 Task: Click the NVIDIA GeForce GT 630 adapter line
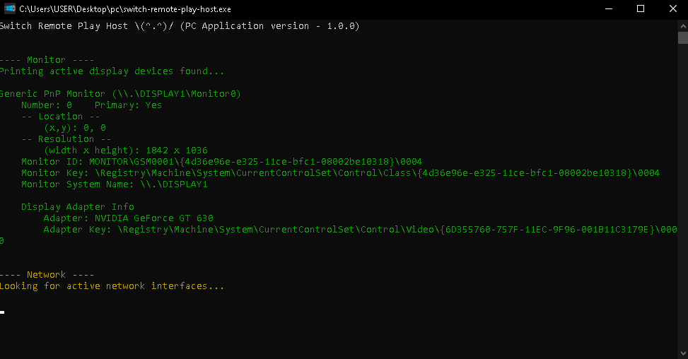tap(128, 218)
